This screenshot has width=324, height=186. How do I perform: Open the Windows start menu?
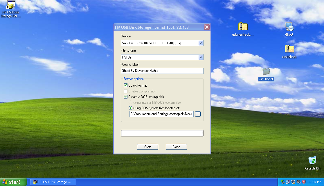(13, 182)
